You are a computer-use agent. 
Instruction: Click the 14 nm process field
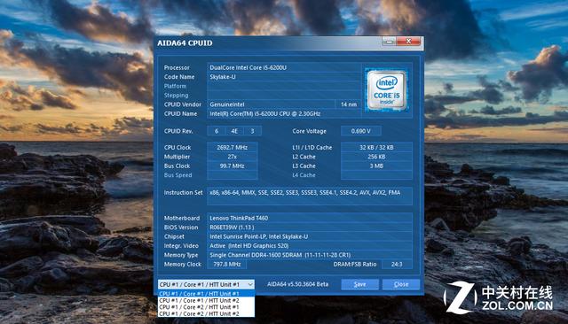(x=348, y=104)
